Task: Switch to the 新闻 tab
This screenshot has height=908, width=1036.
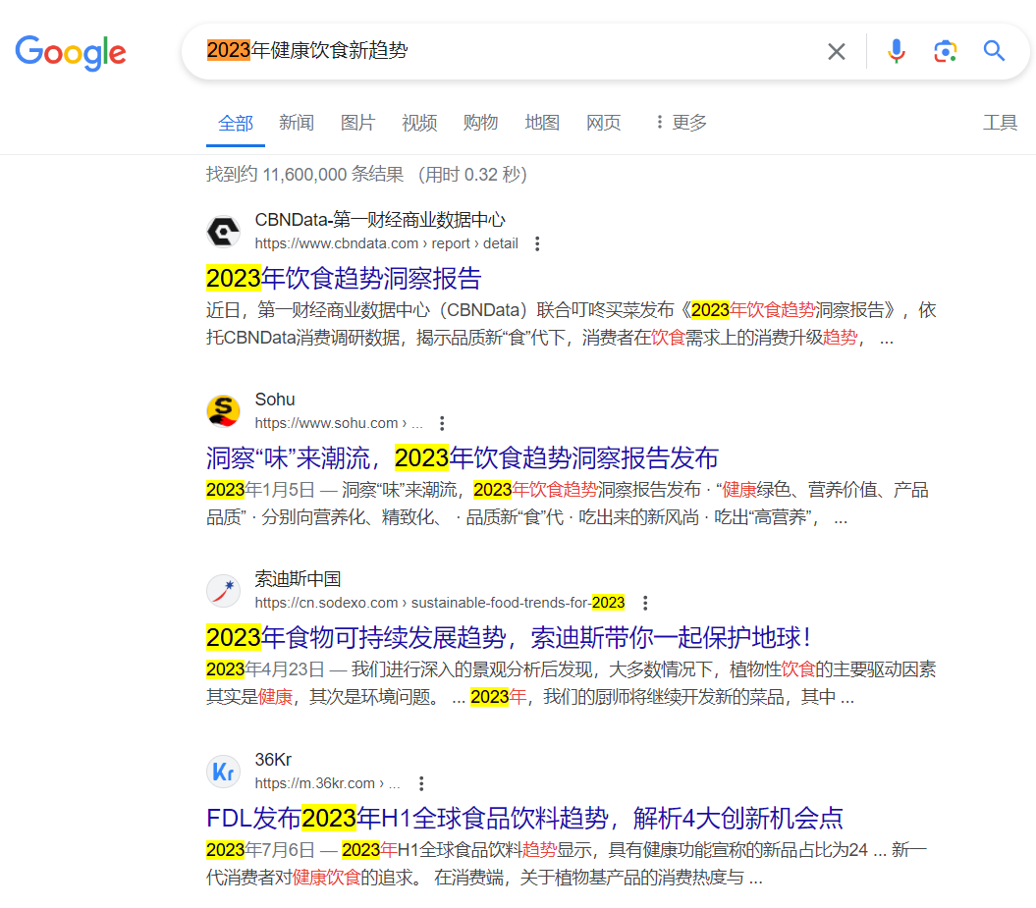Action: coord(296,123)
